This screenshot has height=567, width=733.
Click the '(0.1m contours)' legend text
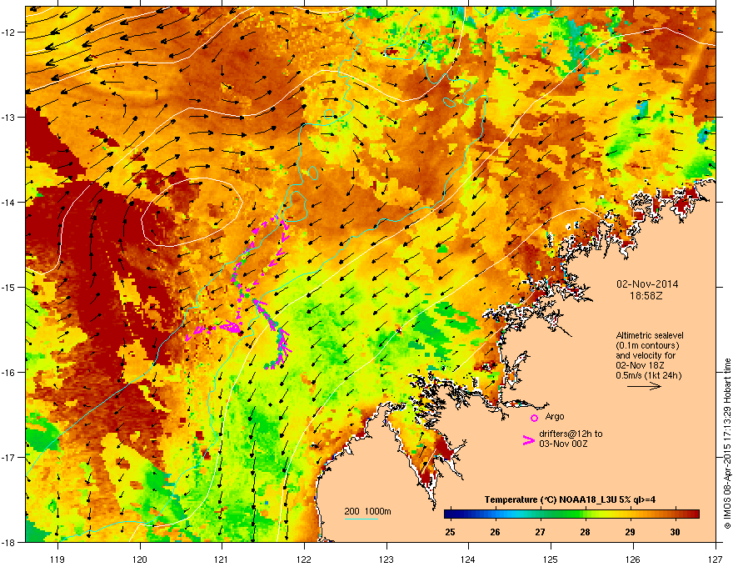coord(647,346)
